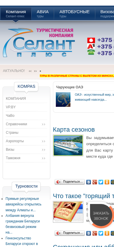Share Карта сезонов via Google Plus icon
This screenshot has height=247, width=114.
(x=95, y=182)
